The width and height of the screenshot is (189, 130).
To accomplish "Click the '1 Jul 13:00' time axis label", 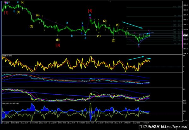I will pos(127,123).
